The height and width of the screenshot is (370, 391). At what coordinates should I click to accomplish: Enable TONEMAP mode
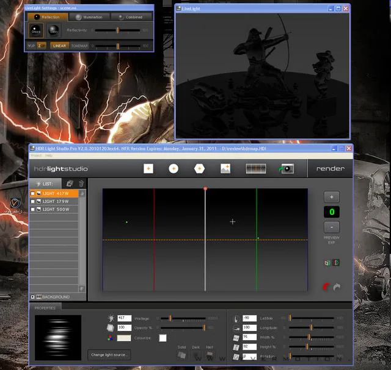79,46
